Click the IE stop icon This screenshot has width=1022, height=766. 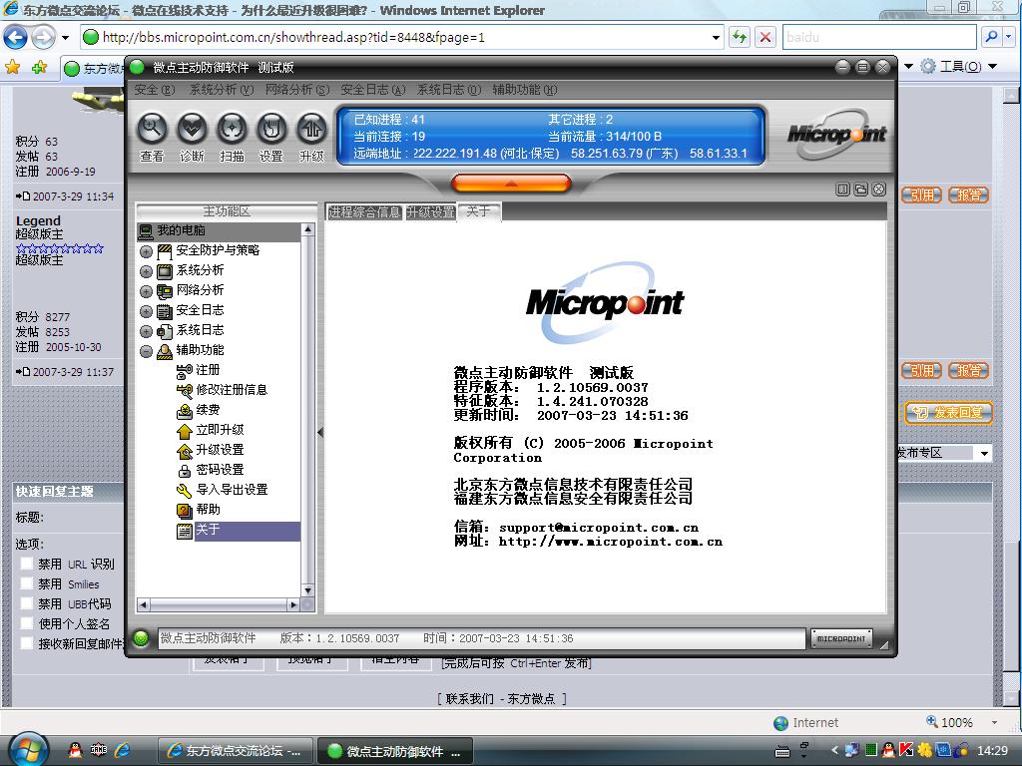pyautogui.click(x=766, y=37)
